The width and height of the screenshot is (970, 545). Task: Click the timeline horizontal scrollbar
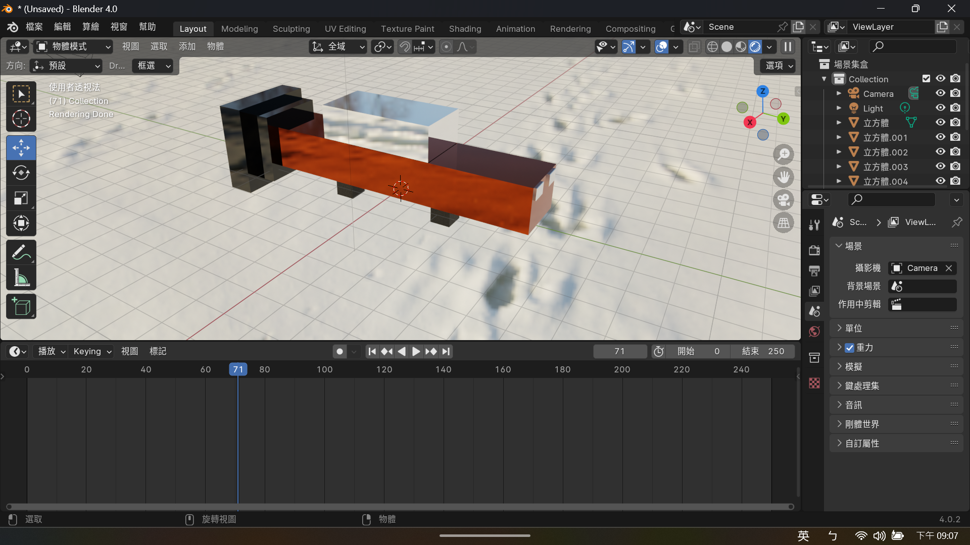400,507
